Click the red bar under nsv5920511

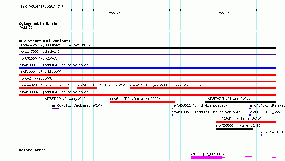246,122
